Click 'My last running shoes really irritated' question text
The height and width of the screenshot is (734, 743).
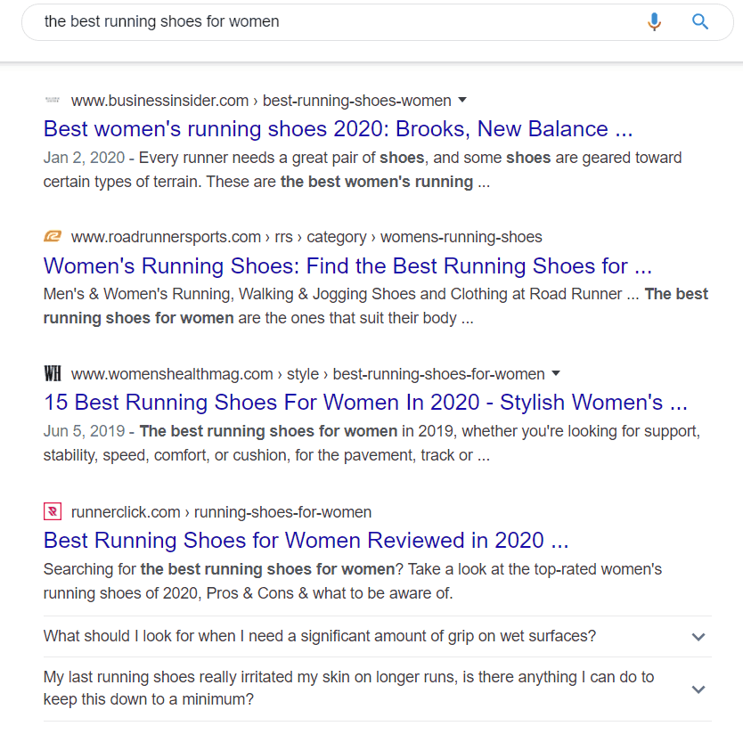[x=348, y=688]
